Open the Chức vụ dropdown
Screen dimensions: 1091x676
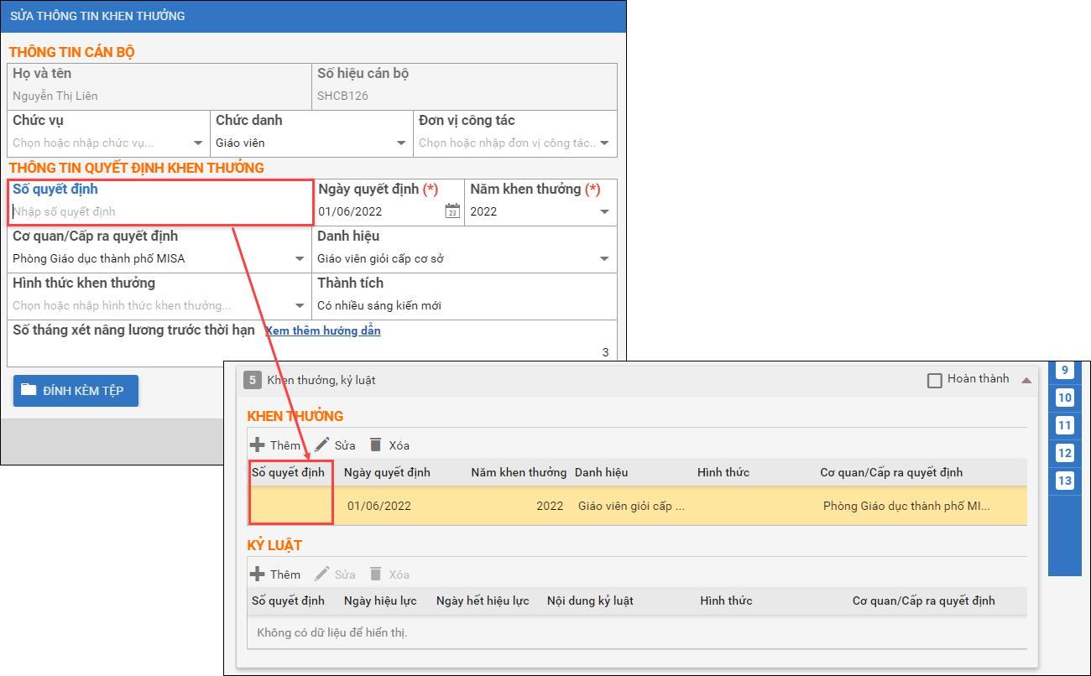click(x=198, y=143)
